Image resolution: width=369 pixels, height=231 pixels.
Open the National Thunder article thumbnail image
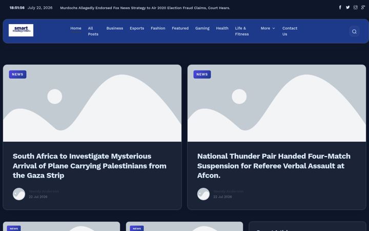tap(277, 103)
